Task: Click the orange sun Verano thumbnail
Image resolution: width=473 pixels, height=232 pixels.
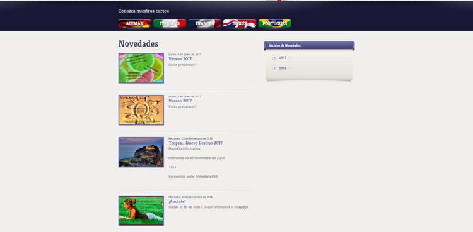Action: point(141,110)
